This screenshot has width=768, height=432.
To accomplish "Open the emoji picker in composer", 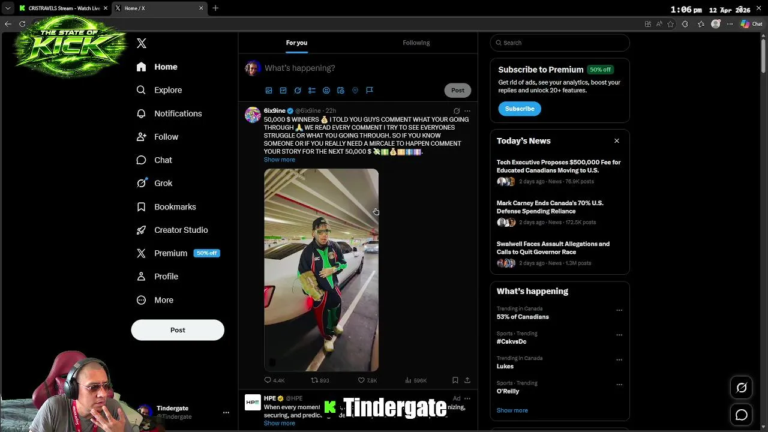I will pyautogui.click(x=326, y=91).
